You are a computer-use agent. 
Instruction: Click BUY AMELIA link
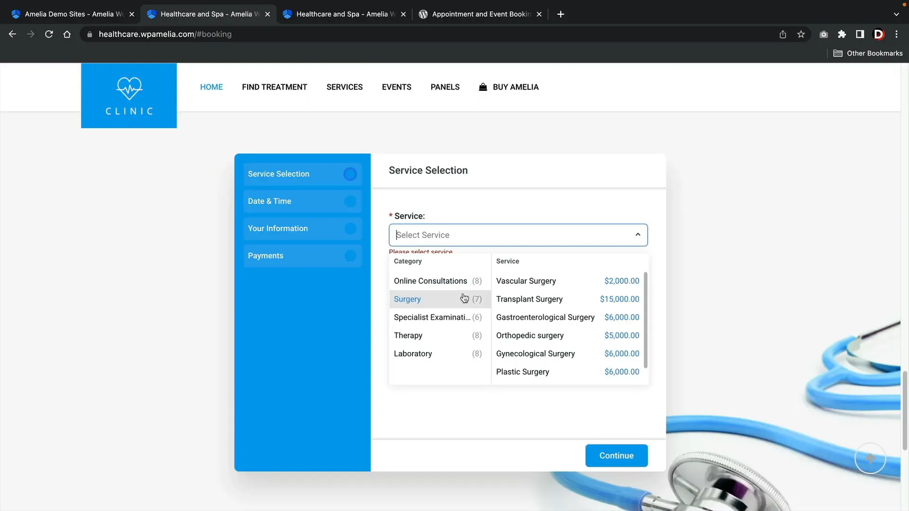pos(516,87)
